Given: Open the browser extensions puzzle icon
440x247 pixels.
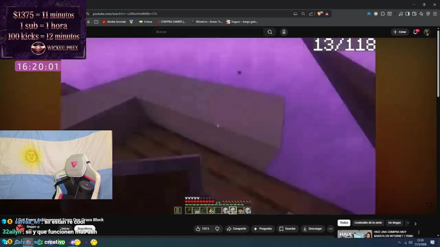Looking at the screenshot, I should [x=383, y=14].
